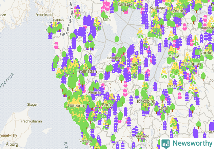
Task: Click the green tree marker north of Säffle label
Action: click(x=103, y=15)
